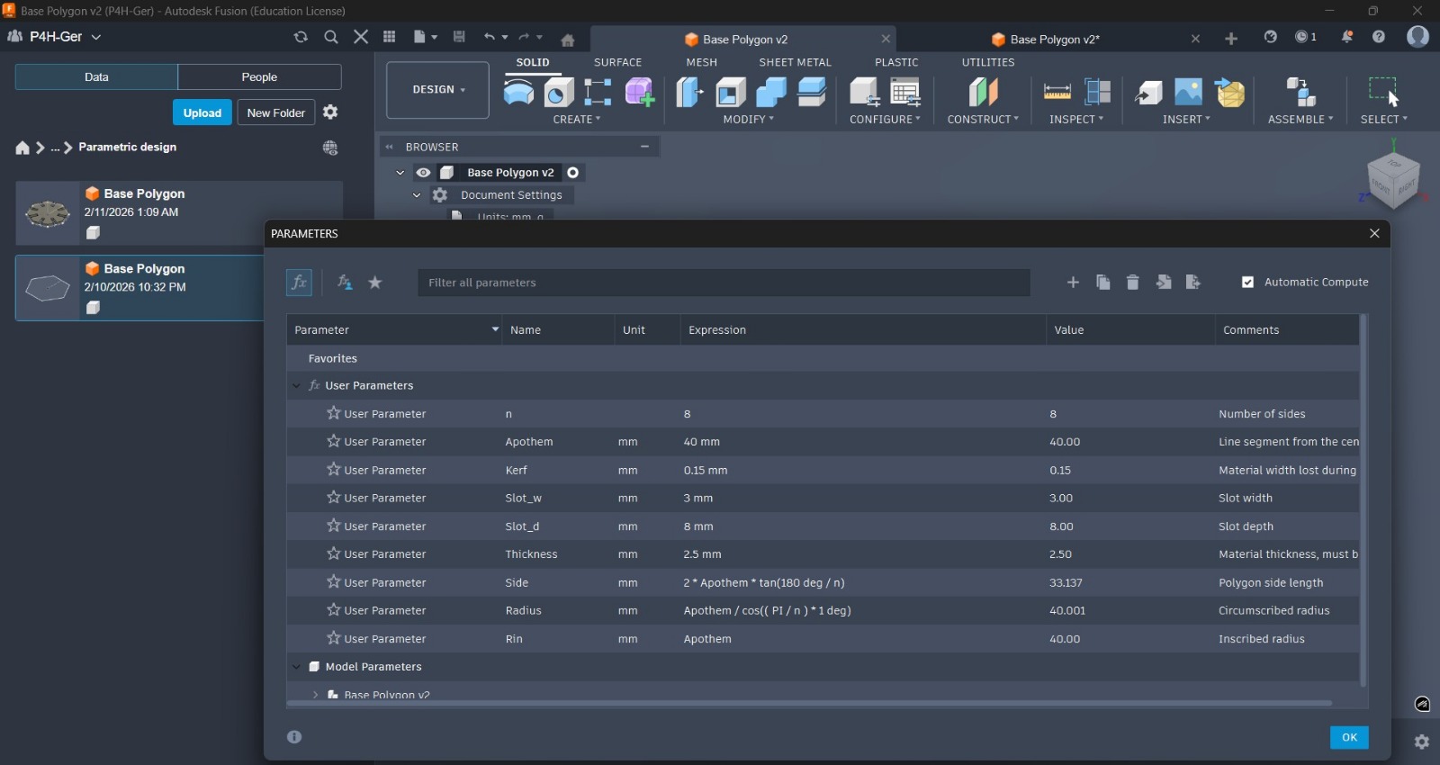Expand the MODIFY menu dropdown

[x=749, y=120]
